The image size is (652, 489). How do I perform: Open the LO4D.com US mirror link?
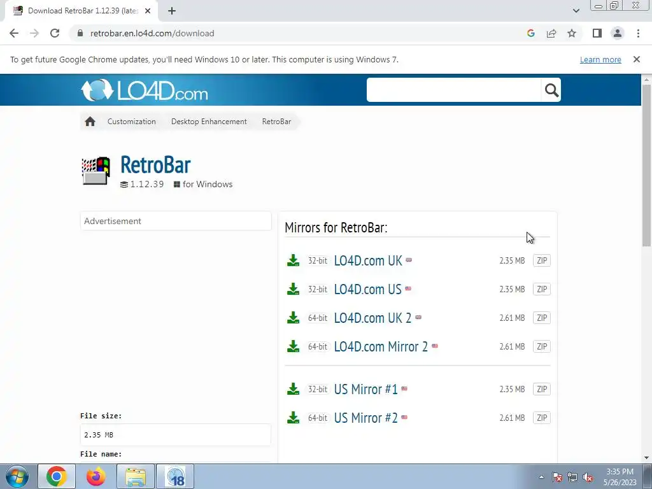[367, 290]
